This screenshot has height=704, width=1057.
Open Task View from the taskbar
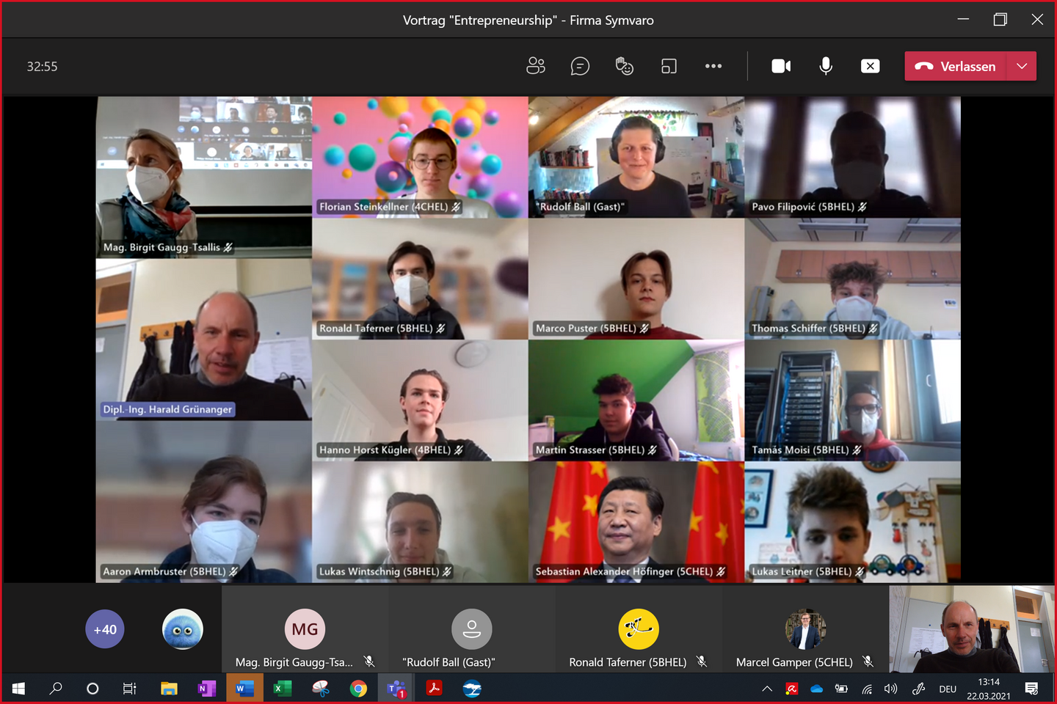click(129, 689)
